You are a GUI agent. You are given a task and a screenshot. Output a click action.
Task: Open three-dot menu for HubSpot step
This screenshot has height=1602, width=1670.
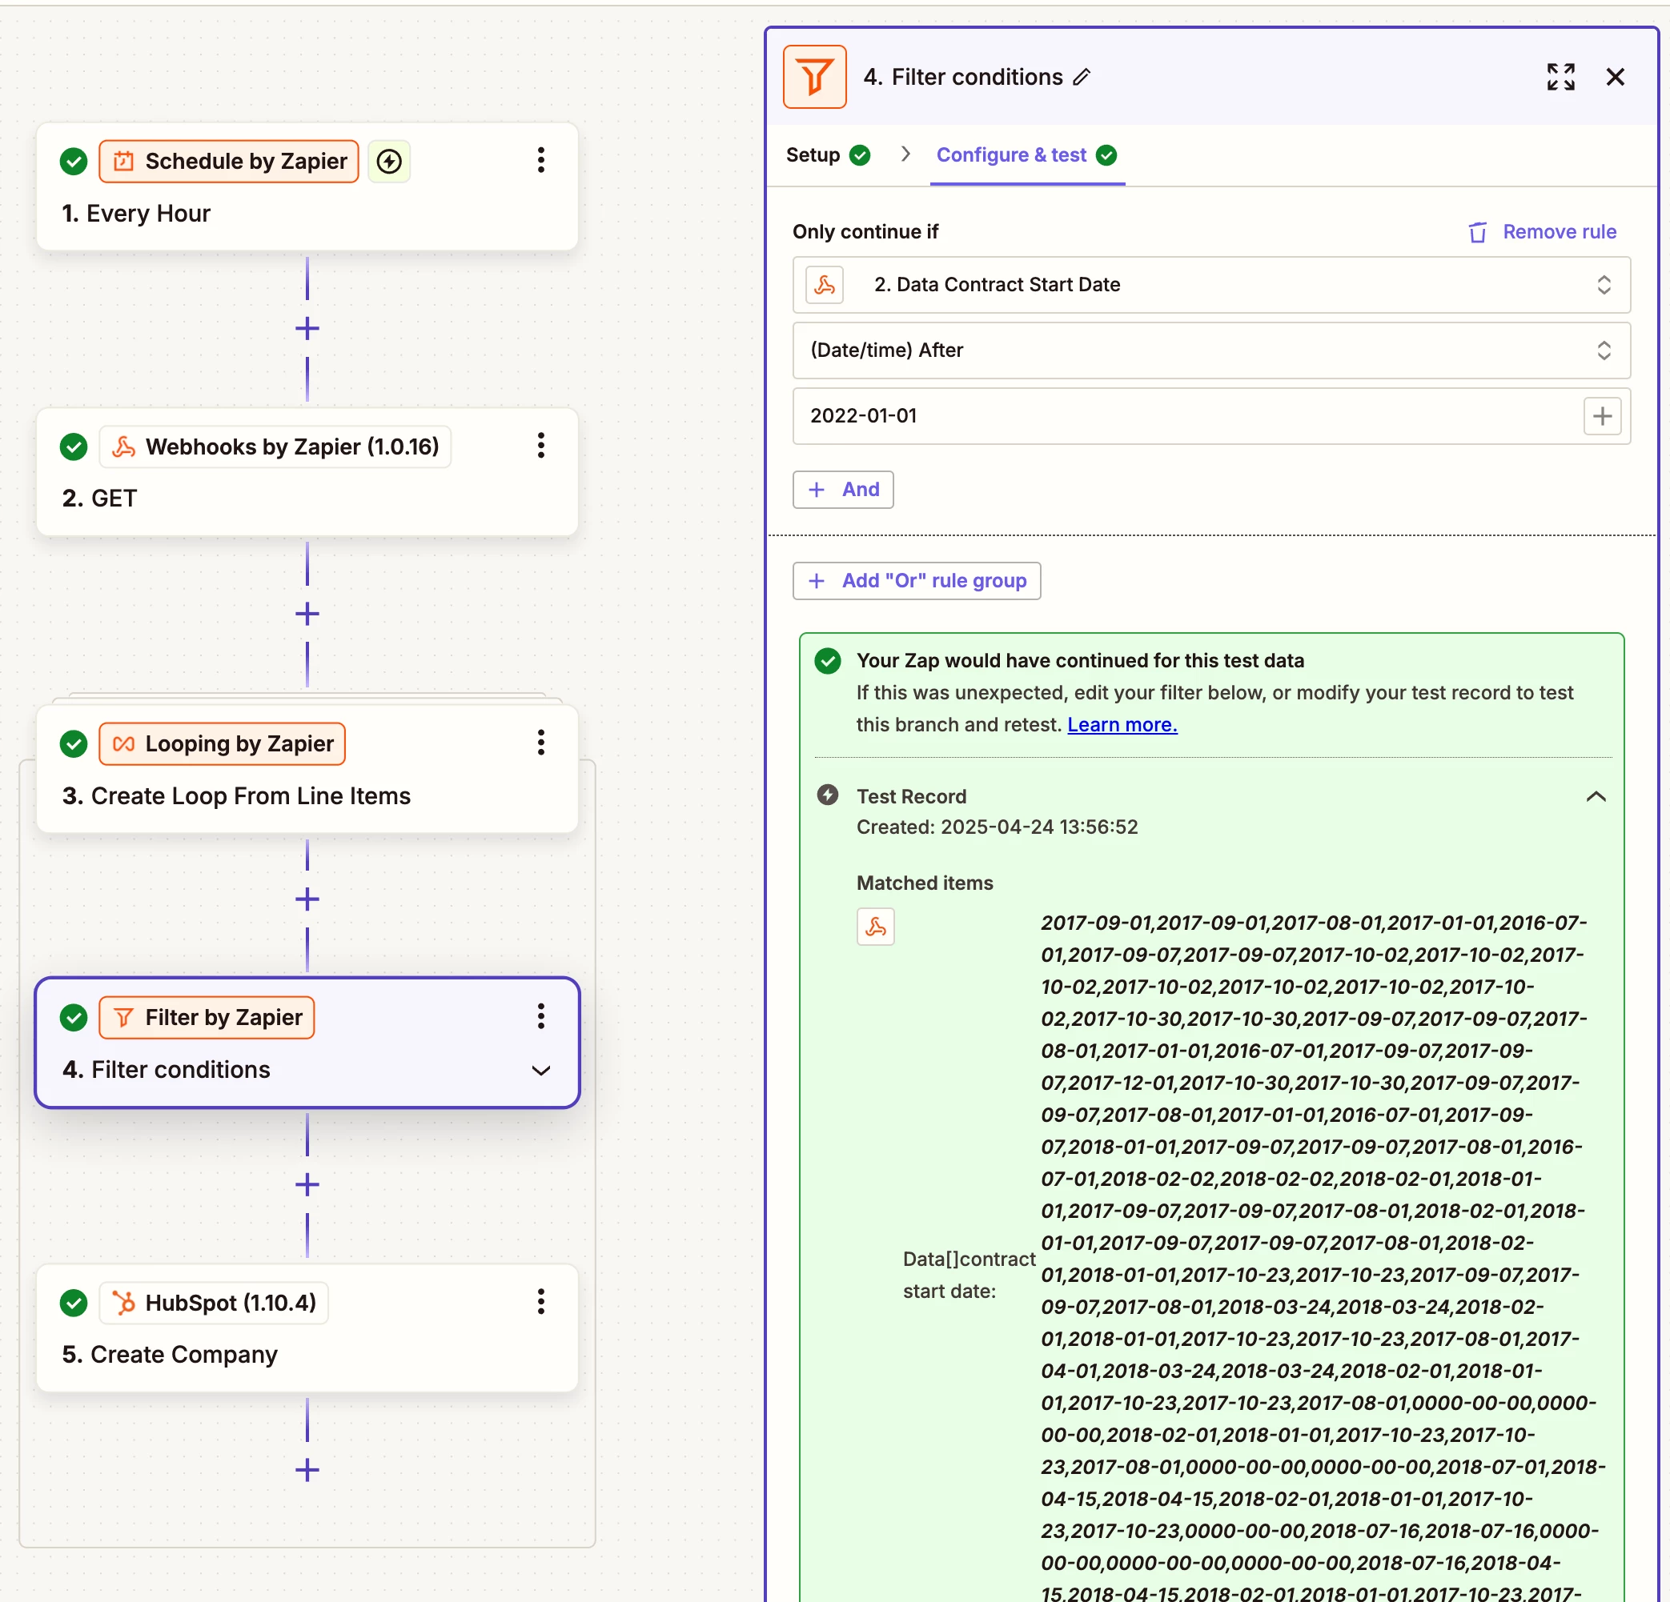[x=540, y=1301]
